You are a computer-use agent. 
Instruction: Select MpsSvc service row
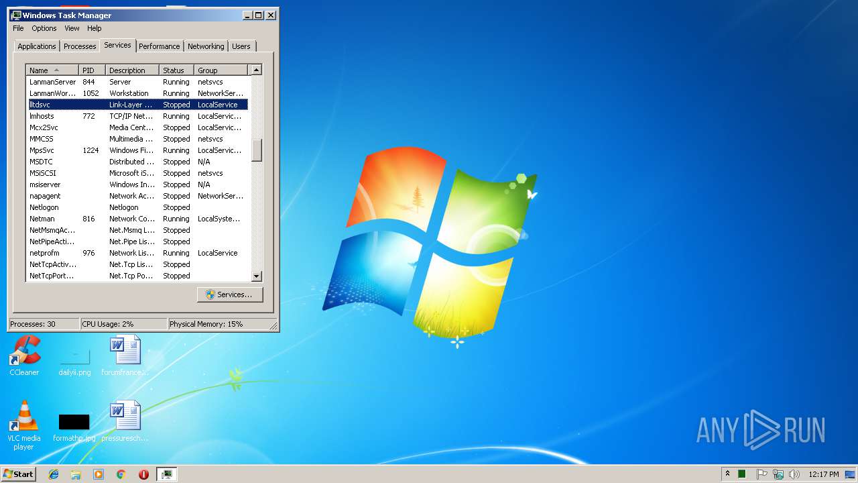137,150
